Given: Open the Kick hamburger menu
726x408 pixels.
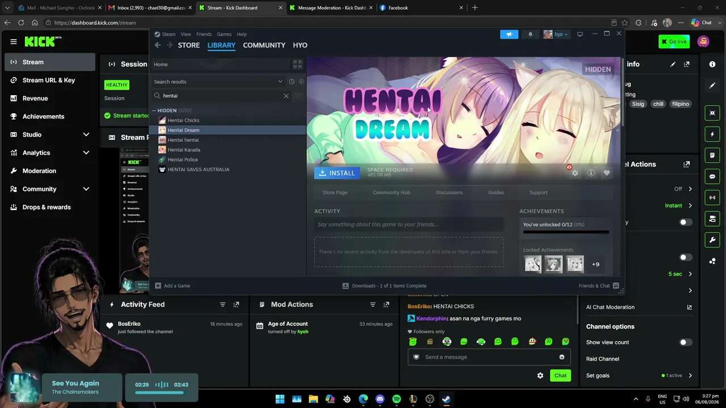Looking at the screenshot, I should pyautogui.click(x=13, y=41).
